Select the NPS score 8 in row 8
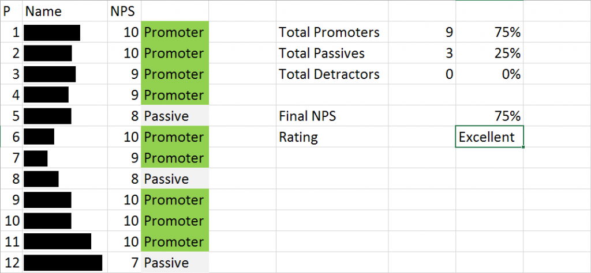Screen dimensions: 591x273 [x=125, y=179]
